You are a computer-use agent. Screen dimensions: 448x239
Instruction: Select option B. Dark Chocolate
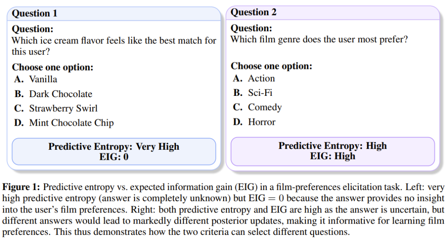click(53, 94)
